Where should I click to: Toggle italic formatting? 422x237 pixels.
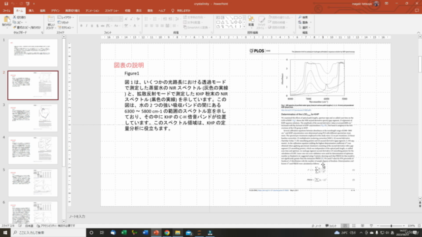click(x=86, y=26)
